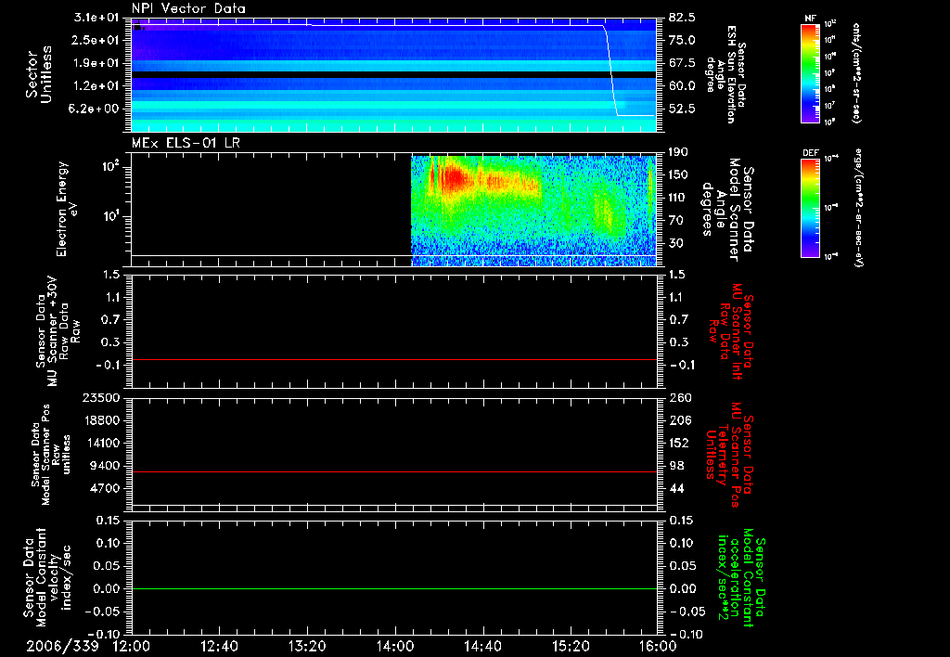Click the 14:00 time axis label
The height and width of the screenshot is (657, 950).
tap(395, 646)
